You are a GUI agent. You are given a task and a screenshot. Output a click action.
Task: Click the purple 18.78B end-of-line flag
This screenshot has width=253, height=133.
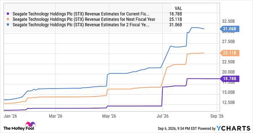coord(230,79)
